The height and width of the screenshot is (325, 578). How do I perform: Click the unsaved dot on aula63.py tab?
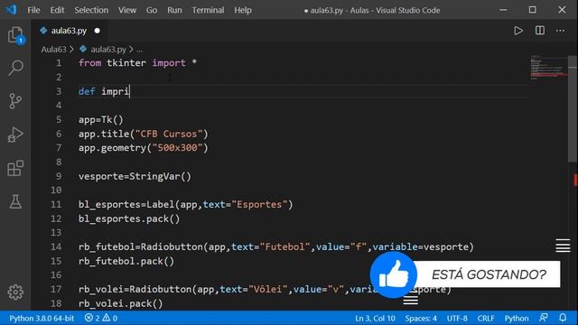coord(97,31)
